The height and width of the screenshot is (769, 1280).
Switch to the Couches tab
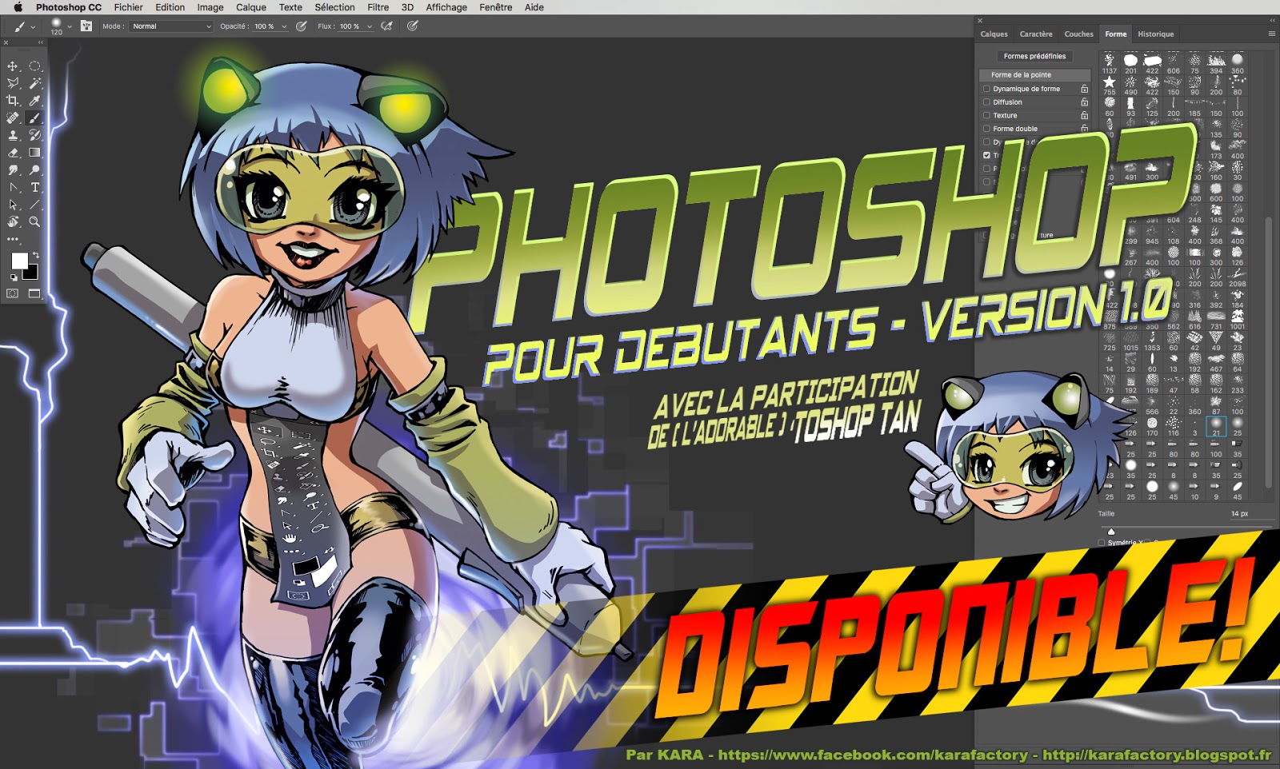coord(1078,34)
